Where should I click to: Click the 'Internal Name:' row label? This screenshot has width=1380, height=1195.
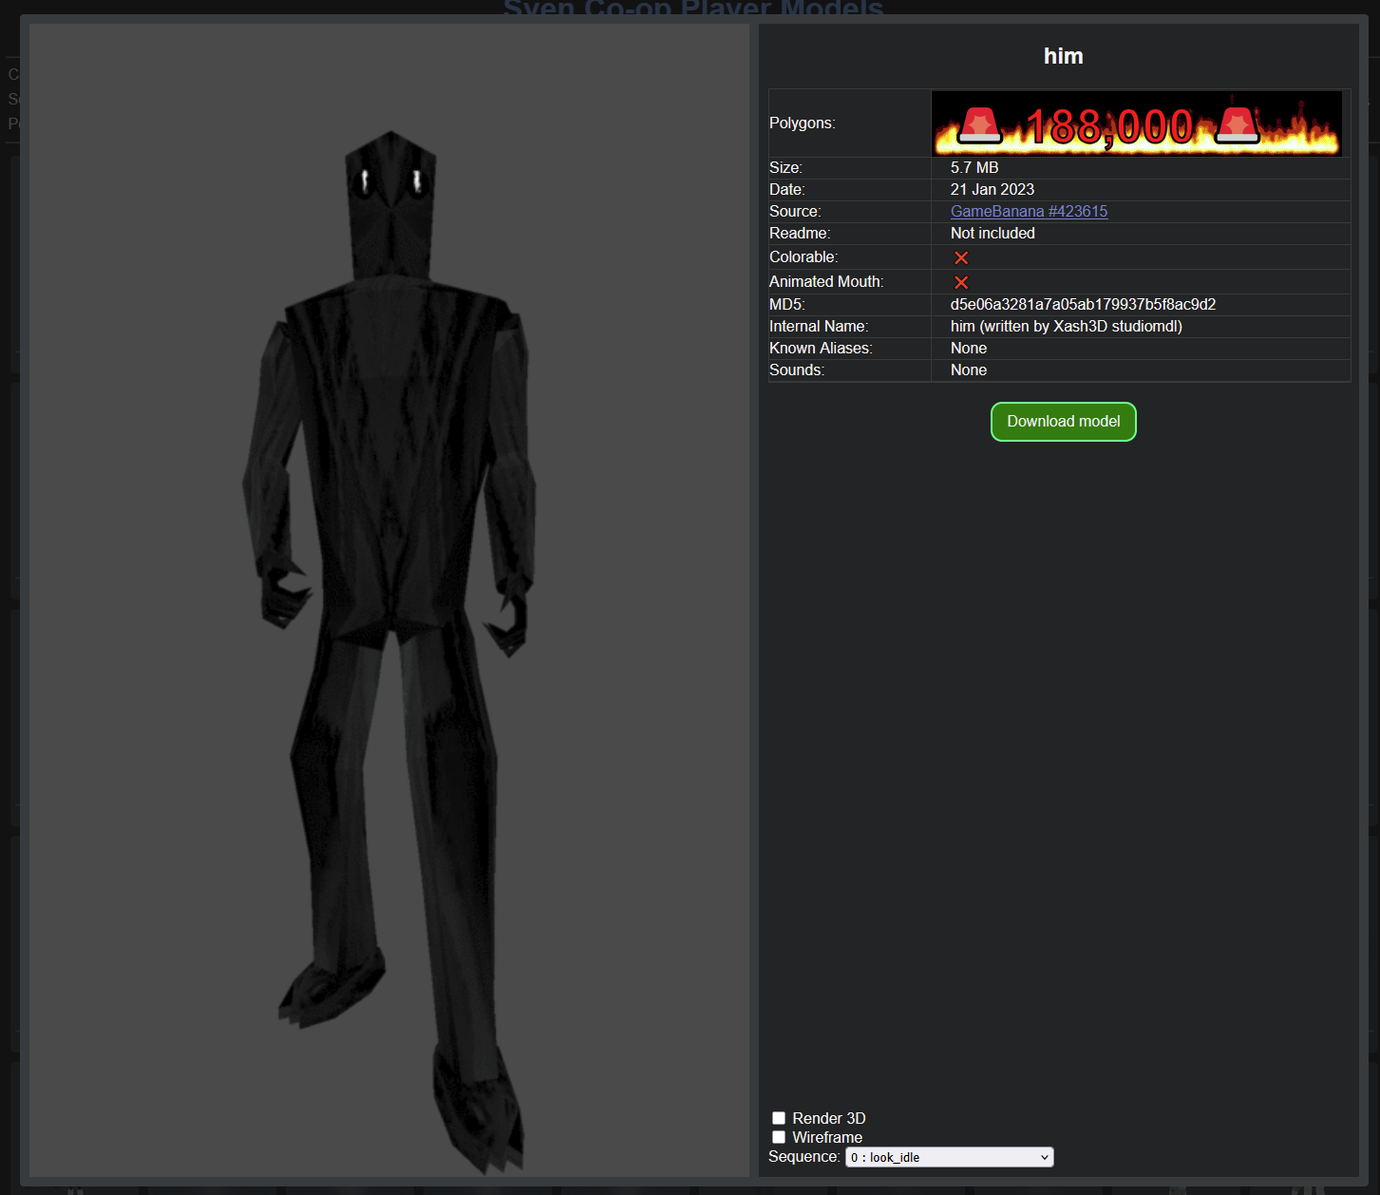tap(819, 327)
